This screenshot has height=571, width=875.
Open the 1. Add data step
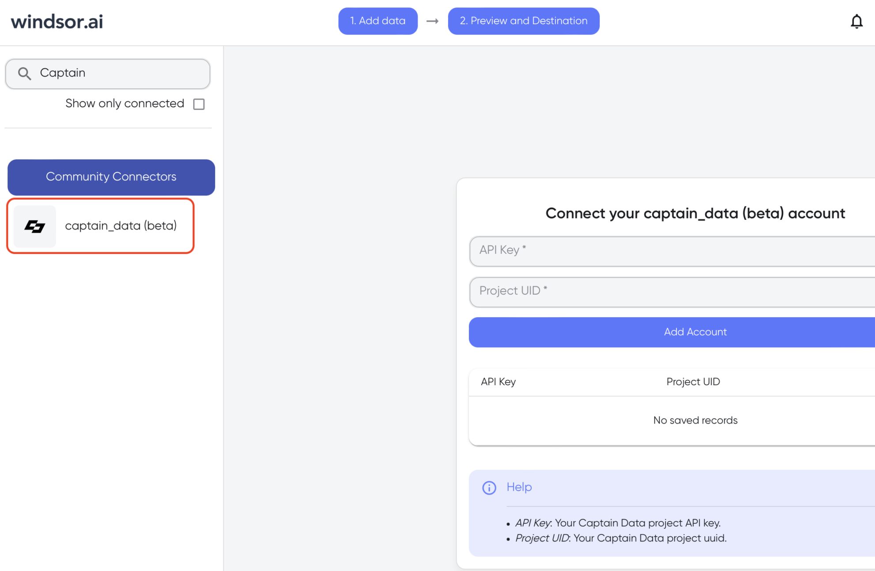point(377,21)
